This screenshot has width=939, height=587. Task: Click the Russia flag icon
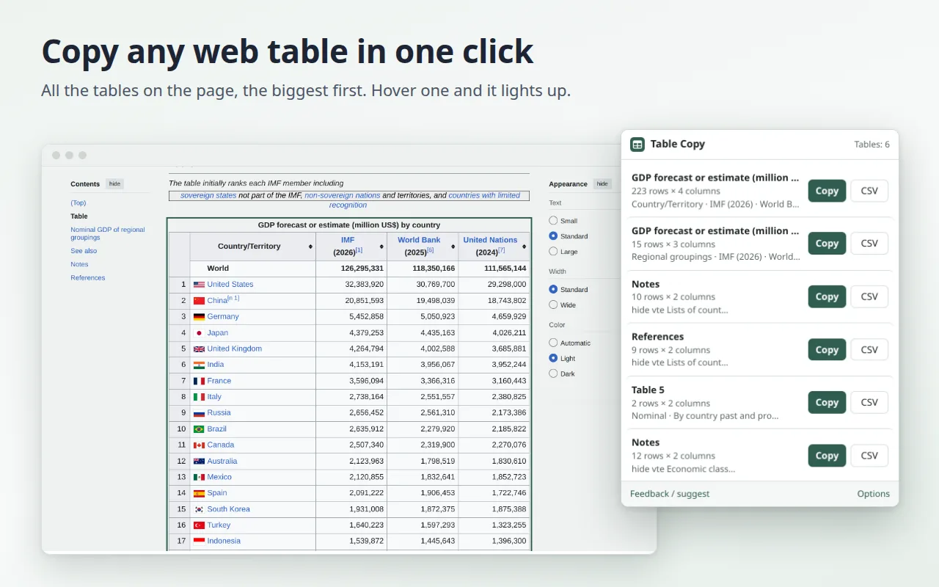(x=199, y=413)
